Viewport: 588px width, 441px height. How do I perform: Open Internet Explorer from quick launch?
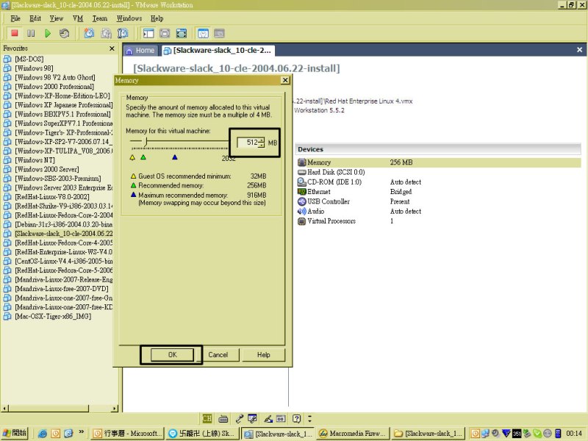point(43,434)
